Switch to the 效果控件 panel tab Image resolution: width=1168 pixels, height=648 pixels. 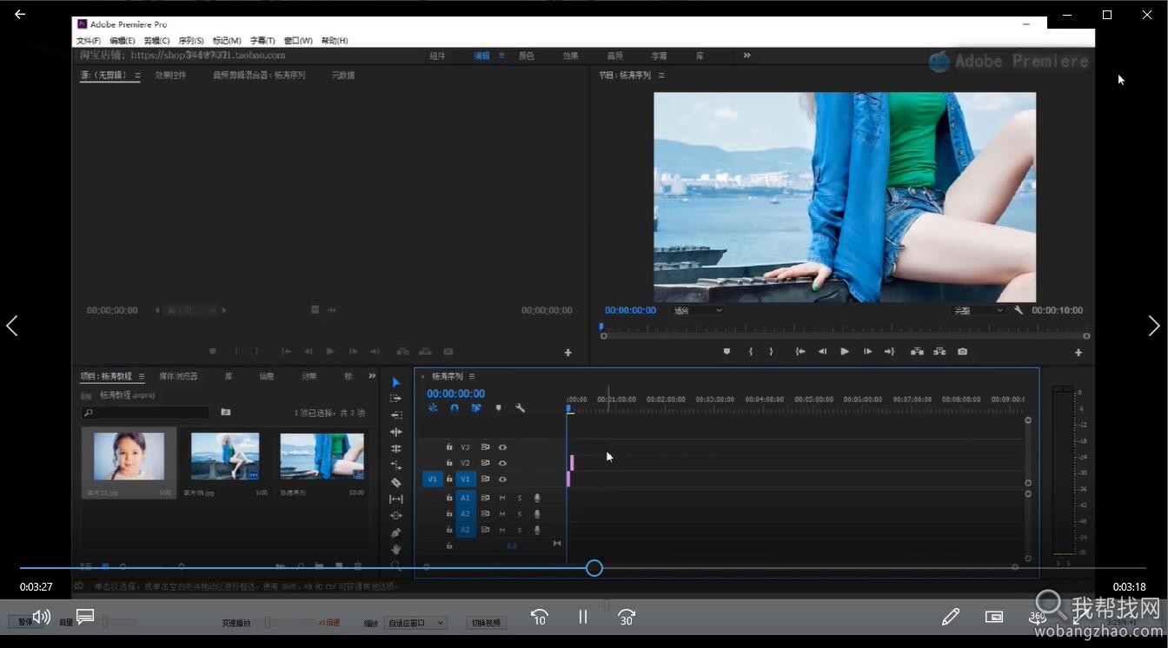(x=170, y=76)
